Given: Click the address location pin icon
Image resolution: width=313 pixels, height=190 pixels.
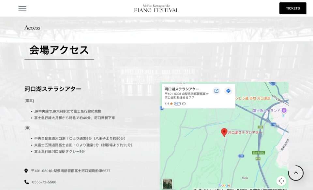Looking at the screenshot, I should click(x=26, y=171).
